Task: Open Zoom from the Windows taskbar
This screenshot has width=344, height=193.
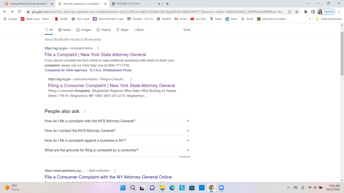Action: pyautogui.click(x=221, y=188)
